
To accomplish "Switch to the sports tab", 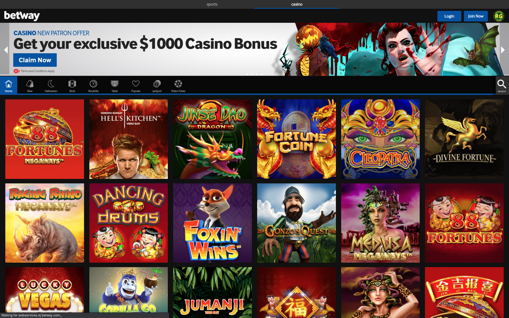I will pyautogui.click(x=212, y=4).
